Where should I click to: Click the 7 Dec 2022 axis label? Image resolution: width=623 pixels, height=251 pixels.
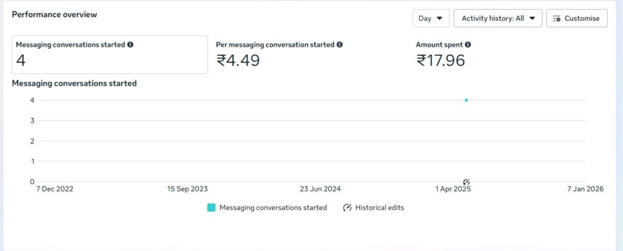[x=55, y=189]
